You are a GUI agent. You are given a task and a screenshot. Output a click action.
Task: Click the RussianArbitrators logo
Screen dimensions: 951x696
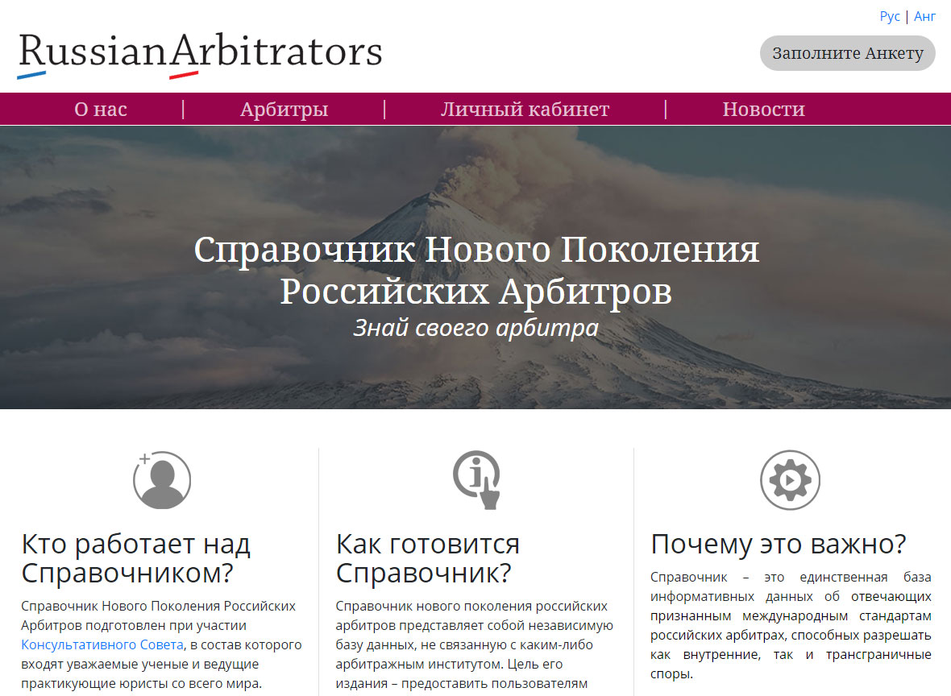coord(200,56)
